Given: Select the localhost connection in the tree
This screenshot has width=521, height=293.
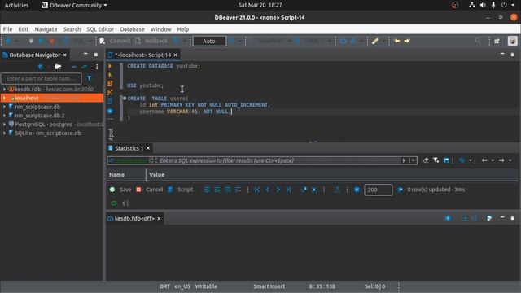Looking at the screenshot, I should 52,98.
